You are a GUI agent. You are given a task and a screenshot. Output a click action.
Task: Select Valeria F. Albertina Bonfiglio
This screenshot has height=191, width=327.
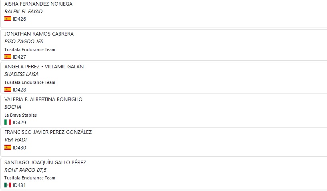pos(43,99)
